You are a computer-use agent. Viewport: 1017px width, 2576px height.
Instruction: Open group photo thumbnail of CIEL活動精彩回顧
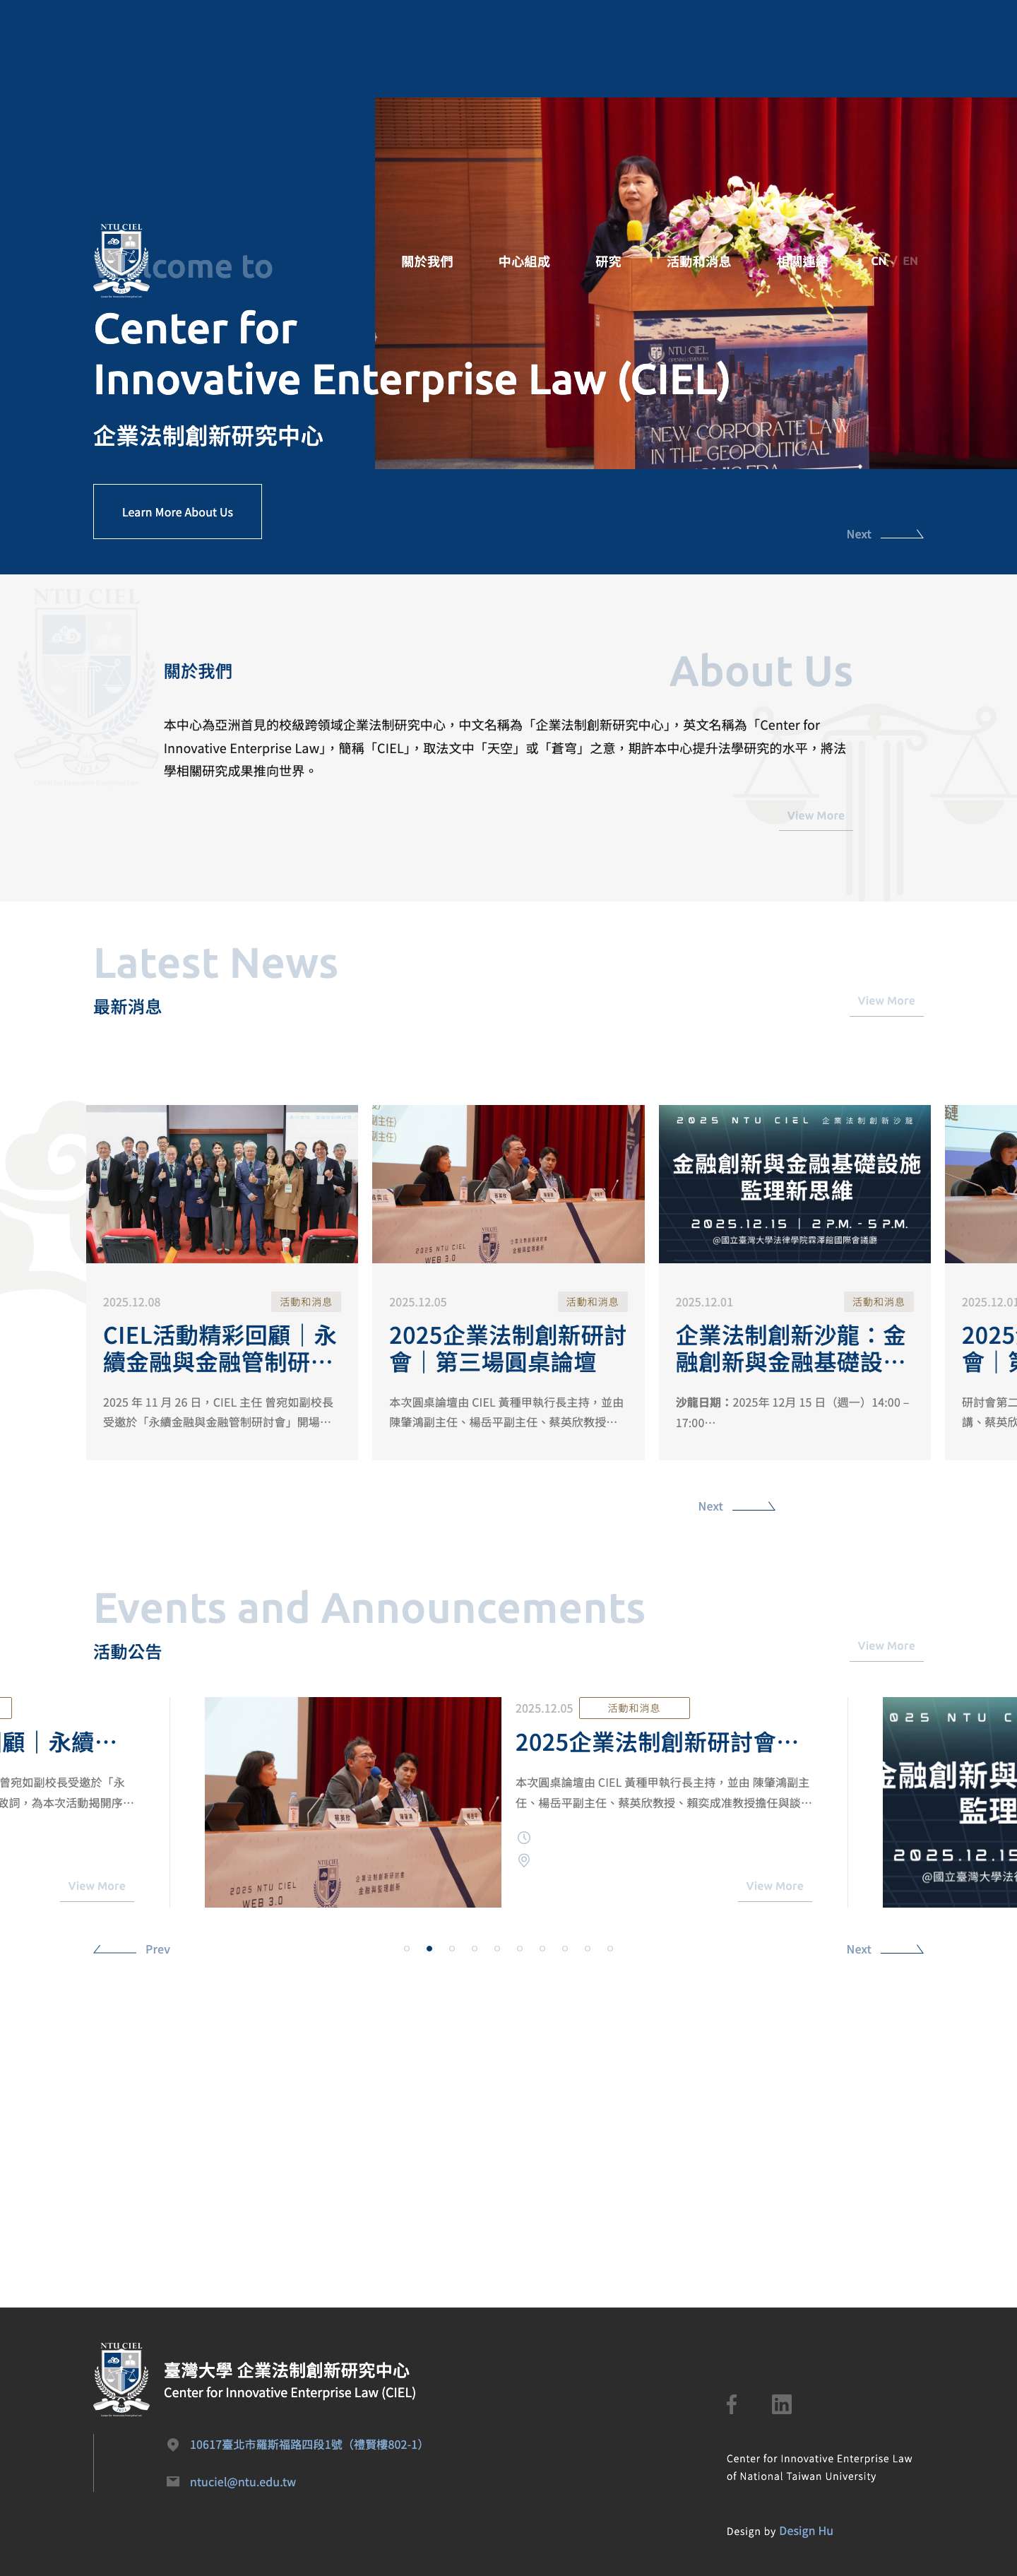(222, 1184)
